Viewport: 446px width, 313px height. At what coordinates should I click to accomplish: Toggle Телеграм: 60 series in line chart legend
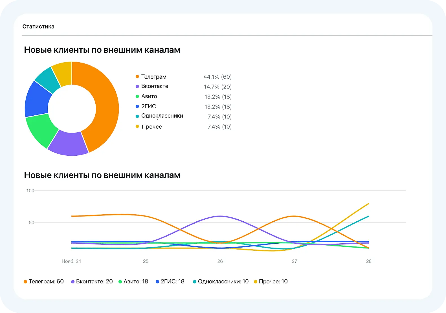pyautogui.click(x=44, y=281)
